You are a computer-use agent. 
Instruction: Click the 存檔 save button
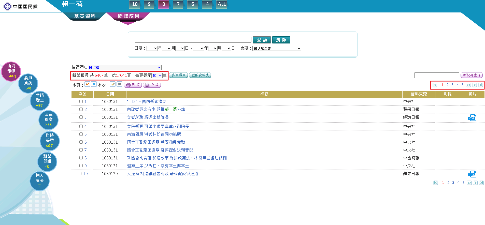point(152,85)
